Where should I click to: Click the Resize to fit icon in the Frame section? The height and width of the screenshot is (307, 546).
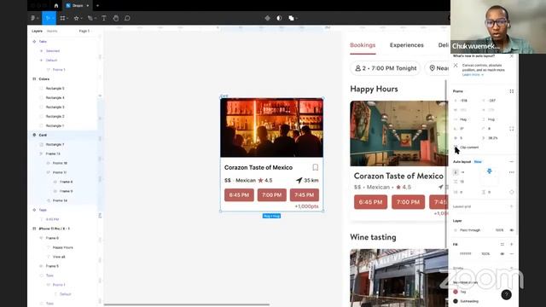click(x=512, y=91)
